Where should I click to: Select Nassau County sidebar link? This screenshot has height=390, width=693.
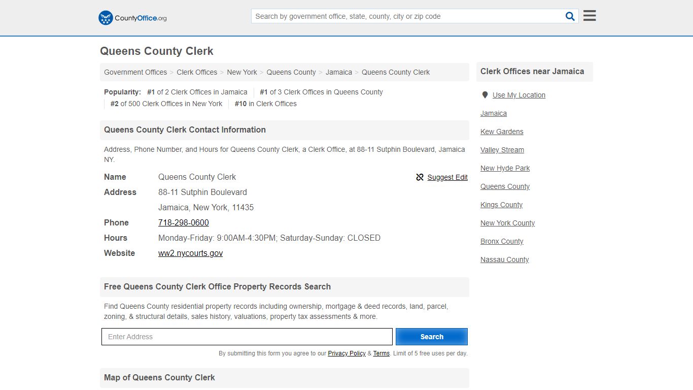[x=505, y=259]
